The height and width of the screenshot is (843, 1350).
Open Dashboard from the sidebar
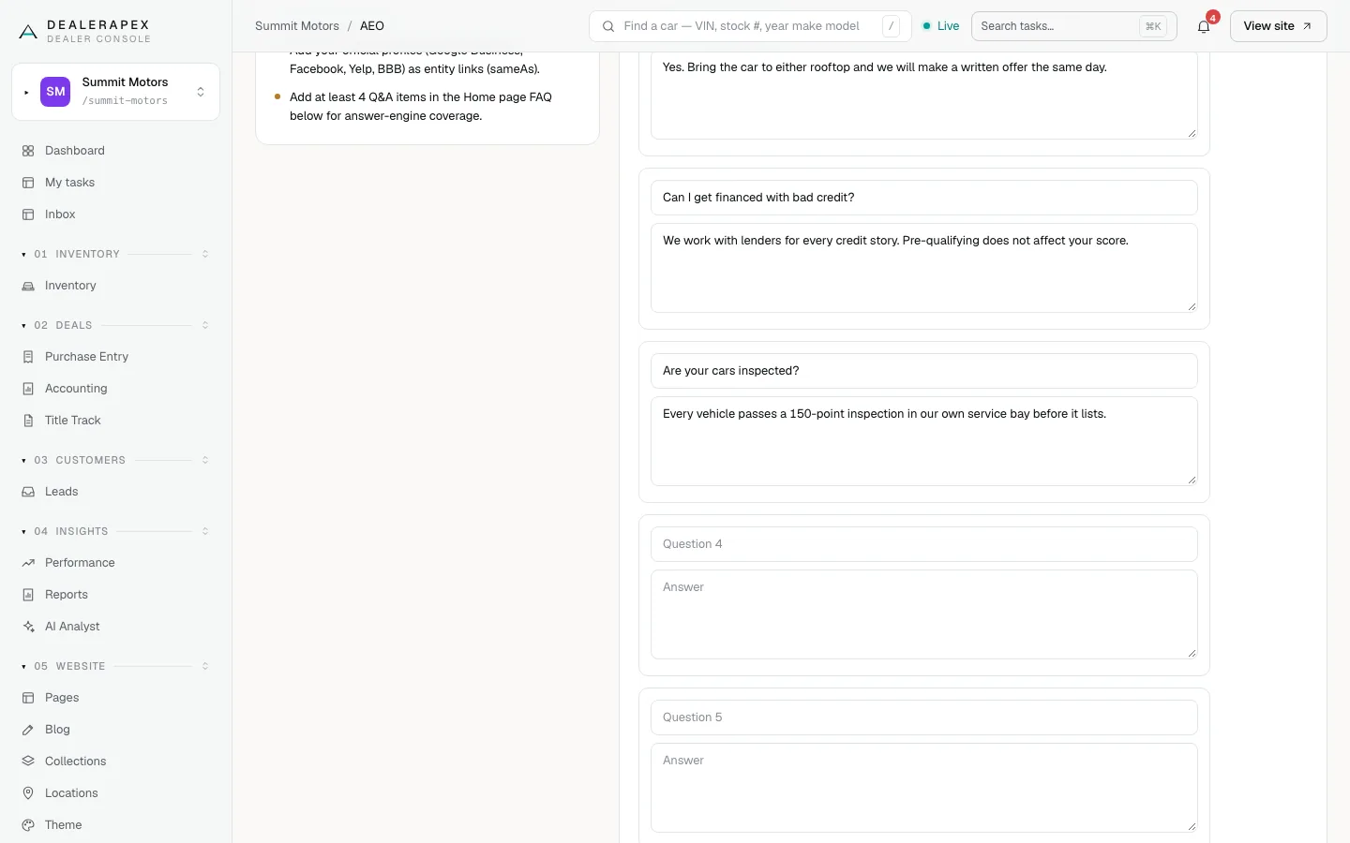pos(116,151)
